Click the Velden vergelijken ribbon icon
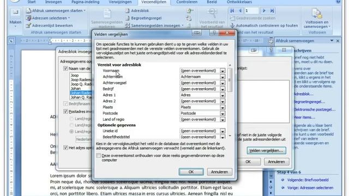 pos(189,18)
